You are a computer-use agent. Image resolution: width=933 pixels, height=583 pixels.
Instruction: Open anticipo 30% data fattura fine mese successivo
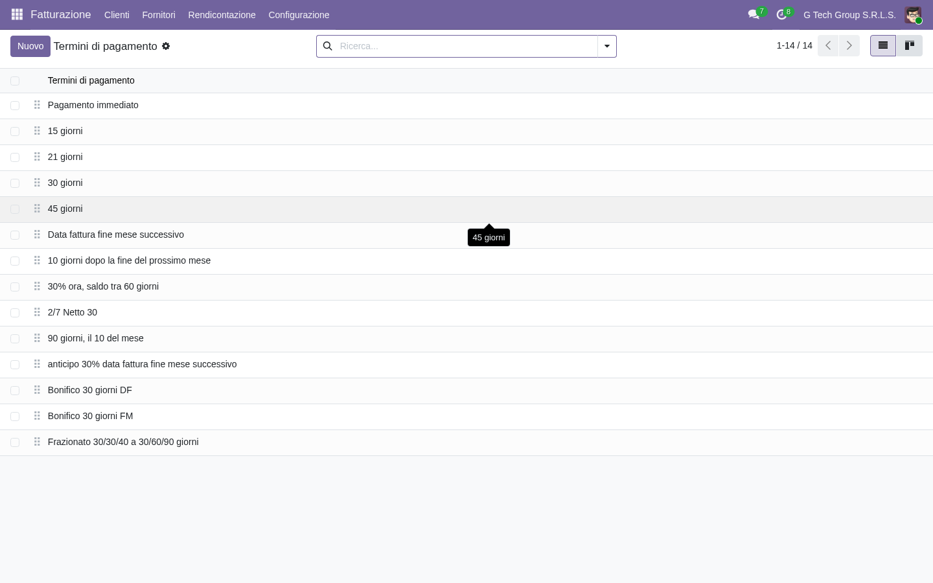pyautogui.click(x=143, y=364)
